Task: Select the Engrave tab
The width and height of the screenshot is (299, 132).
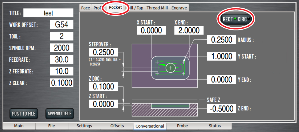Action: (179, 8)
